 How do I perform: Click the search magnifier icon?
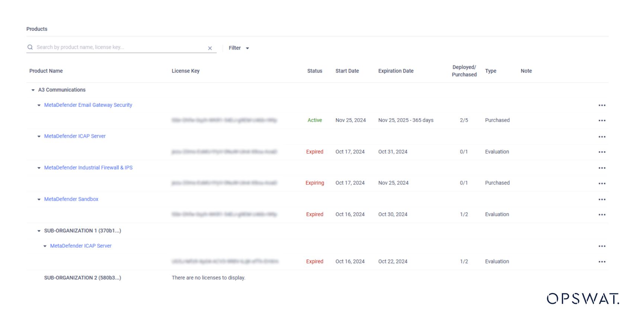30,47
